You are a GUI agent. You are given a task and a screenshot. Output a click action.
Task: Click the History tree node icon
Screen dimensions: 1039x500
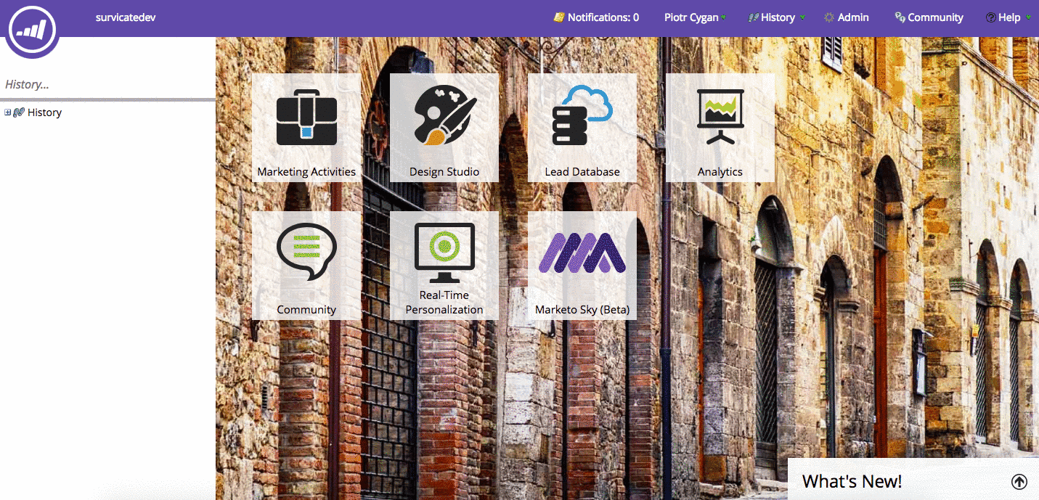pos(19,112)
